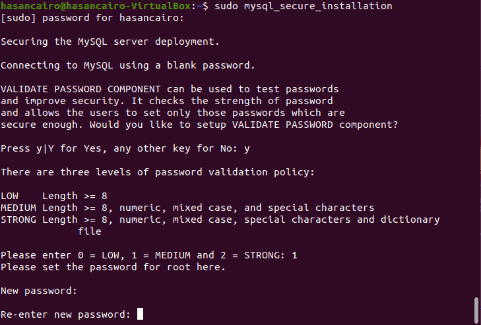
Task: Click 'There are three levels' policy line
Action: [158, 172]
